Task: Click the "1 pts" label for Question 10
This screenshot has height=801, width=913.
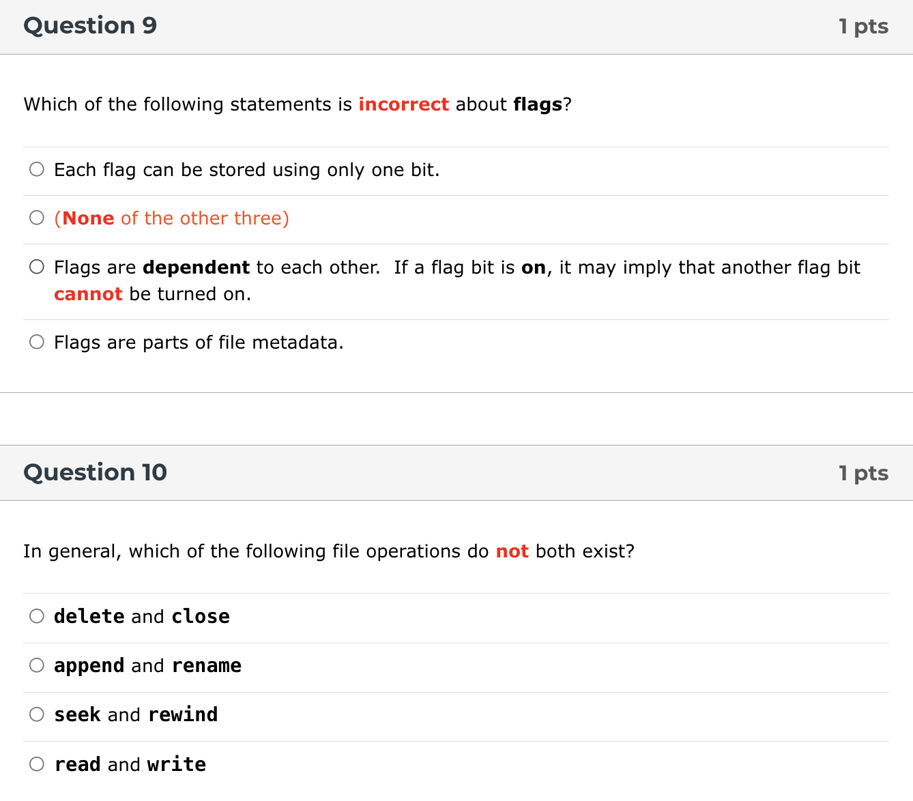Action: (x=864, y=473)
